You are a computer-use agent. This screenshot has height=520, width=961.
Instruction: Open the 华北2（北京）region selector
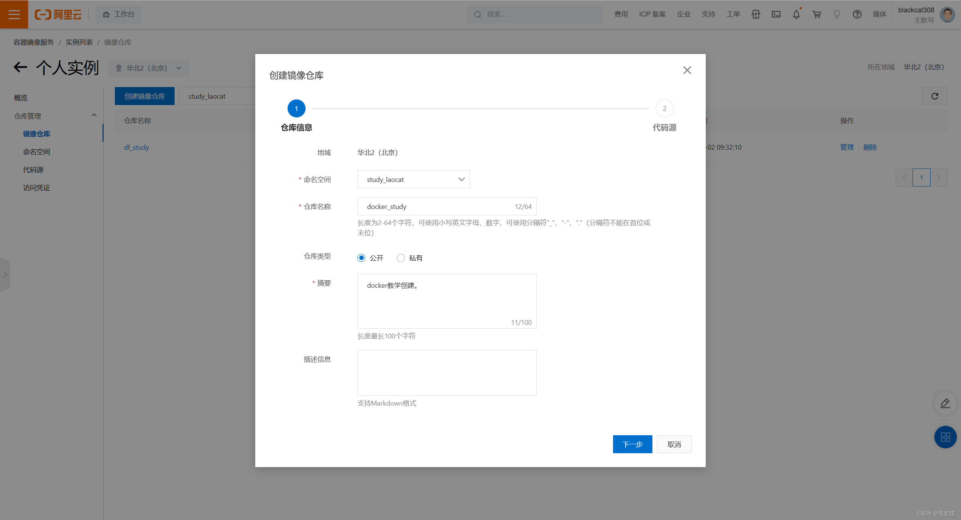[x=149, y=68]
